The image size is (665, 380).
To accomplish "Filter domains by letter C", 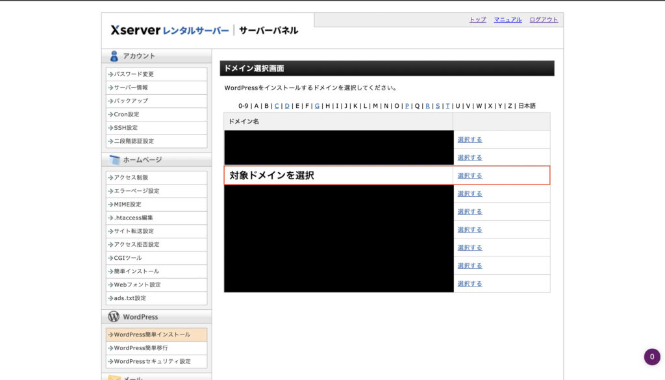I will pos(277,106).
